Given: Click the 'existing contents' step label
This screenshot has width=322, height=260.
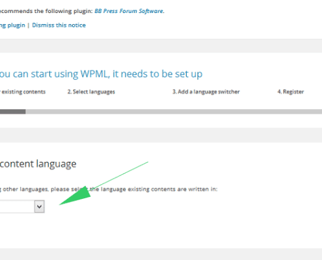Looking at the screenshot, I should pos(23,92).
